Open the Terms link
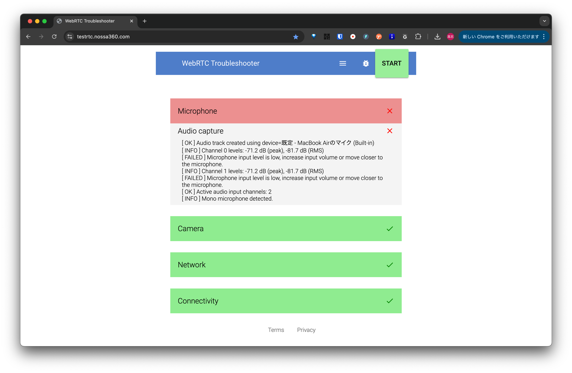Screen dimensions: 572x373 coord(276,330)
